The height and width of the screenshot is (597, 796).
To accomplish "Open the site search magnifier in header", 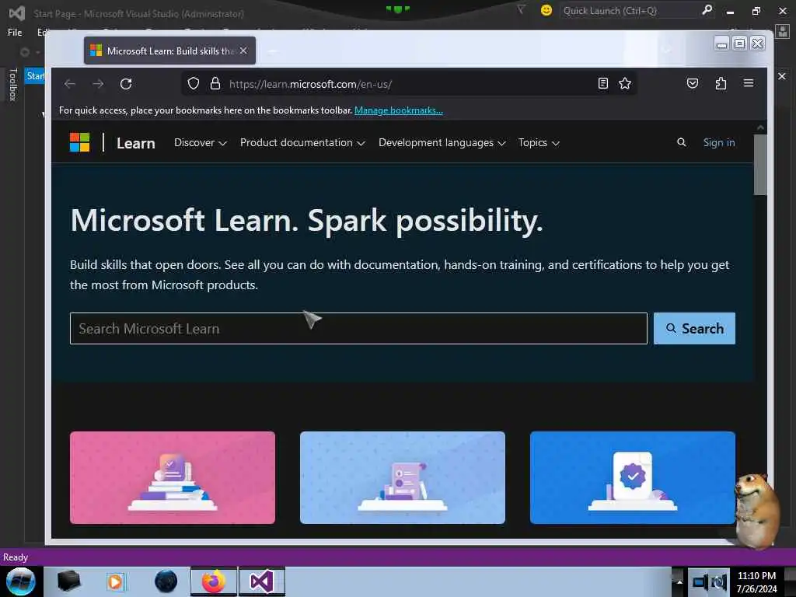I will click(x=681, y=143).
